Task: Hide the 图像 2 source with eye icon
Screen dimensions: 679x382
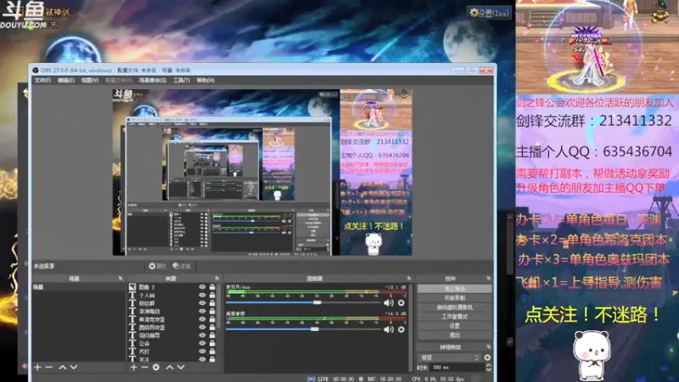Action: [202, 287]
